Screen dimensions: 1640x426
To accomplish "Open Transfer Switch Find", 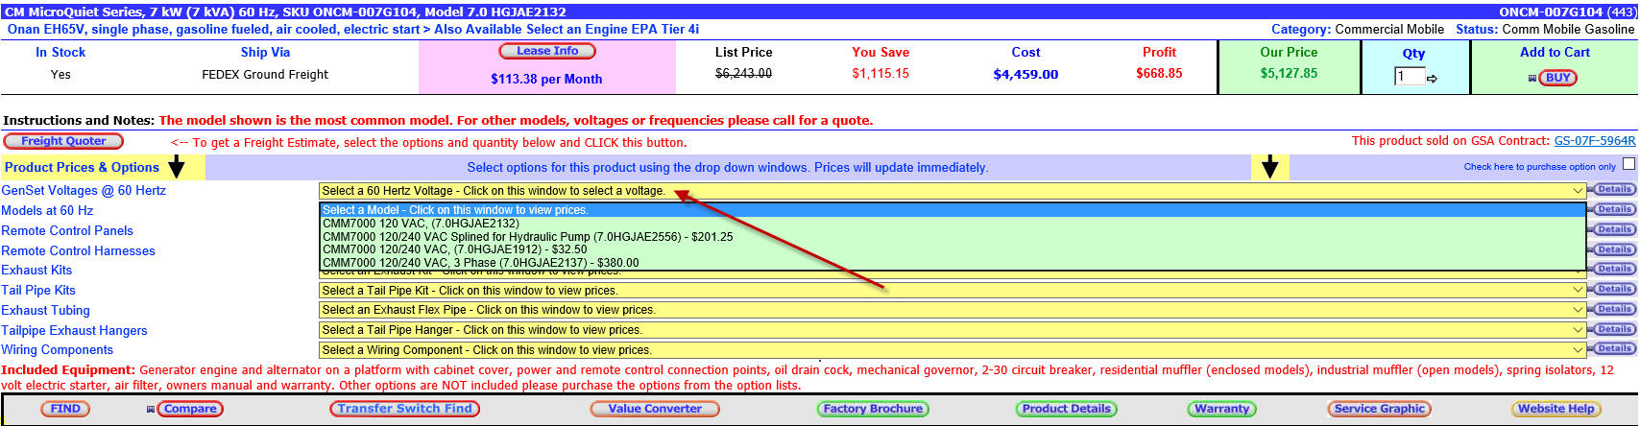I will tap(404, 408).
